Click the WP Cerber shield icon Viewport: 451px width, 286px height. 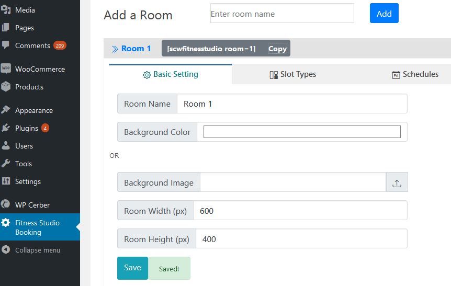[x=6, y=205]
